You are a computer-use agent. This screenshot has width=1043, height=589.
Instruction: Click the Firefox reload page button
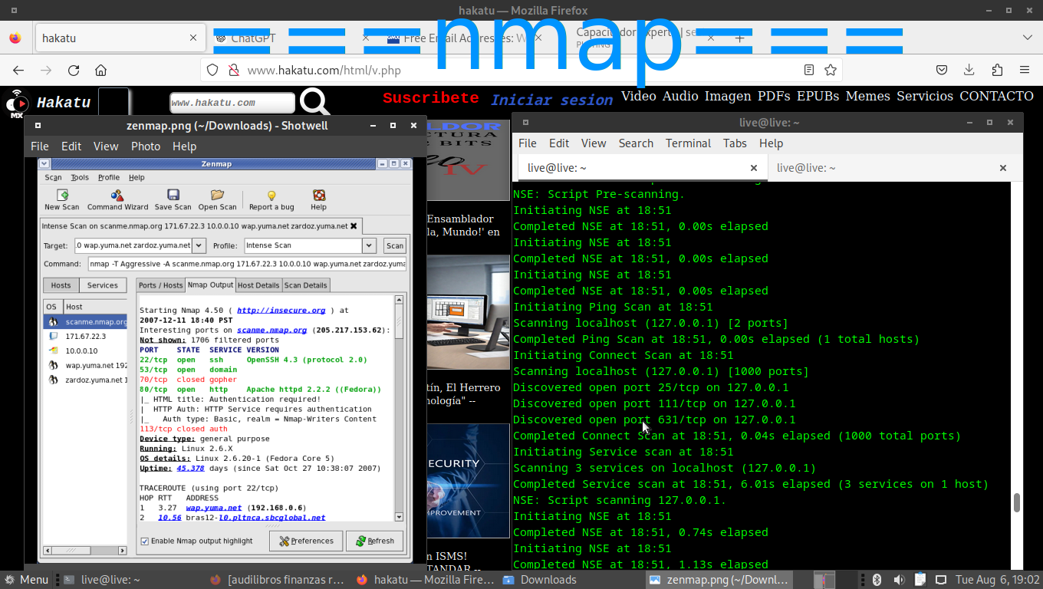click(x=74, y=70)
